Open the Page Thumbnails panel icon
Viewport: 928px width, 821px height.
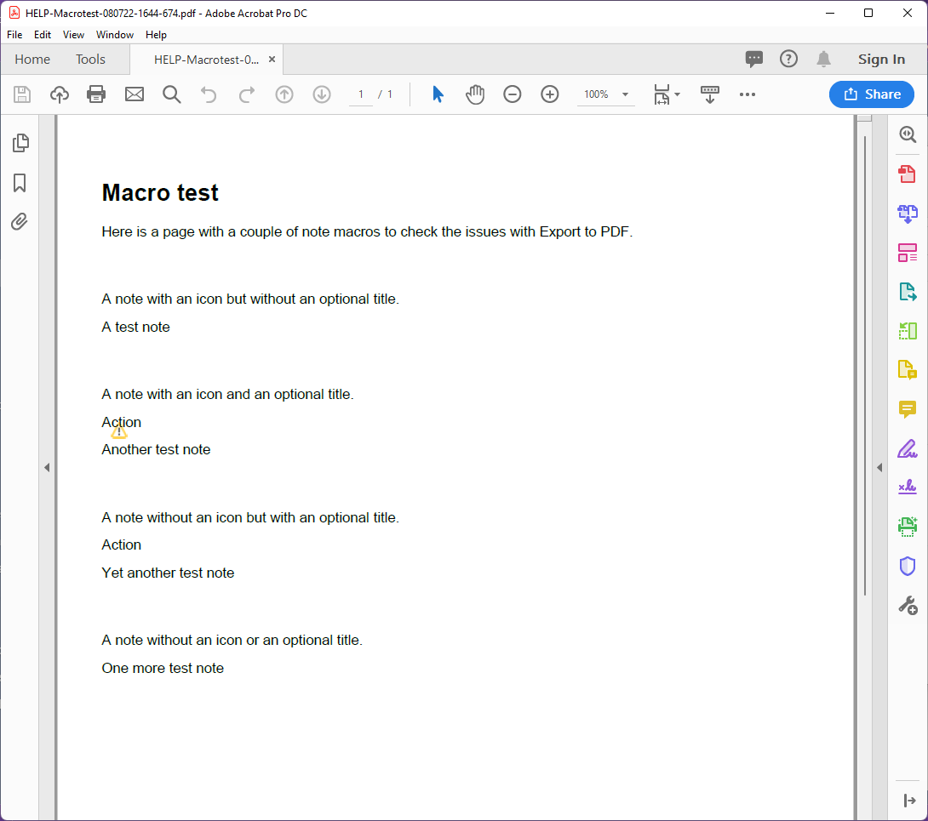pyautogui.click(x=20, y=143)
